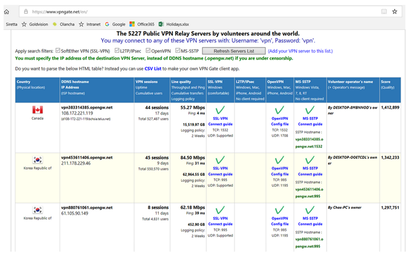411x254 pixels.
Task: Click the Line quality column header
Action: click(x=188, y=90)
